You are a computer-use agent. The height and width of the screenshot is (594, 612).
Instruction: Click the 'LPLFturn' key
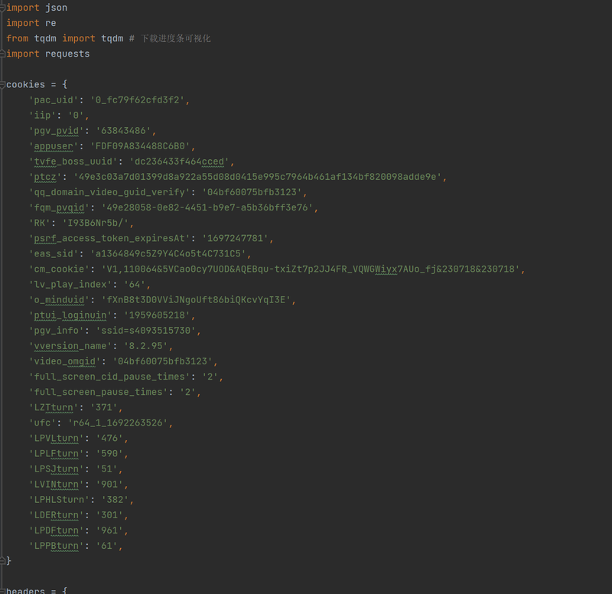56,454
